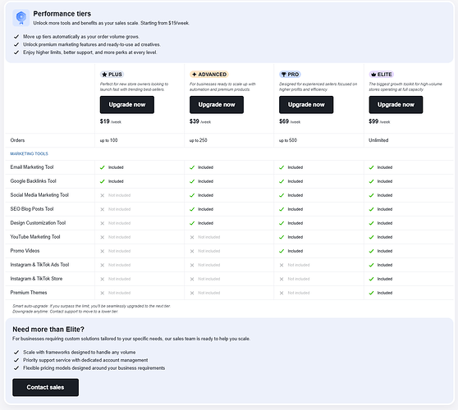The height and width of the screenshot is (410, 458).
Task: Click green checkmark for Email Marketing Tool in PLUS
Action: [x=103, y=167]
